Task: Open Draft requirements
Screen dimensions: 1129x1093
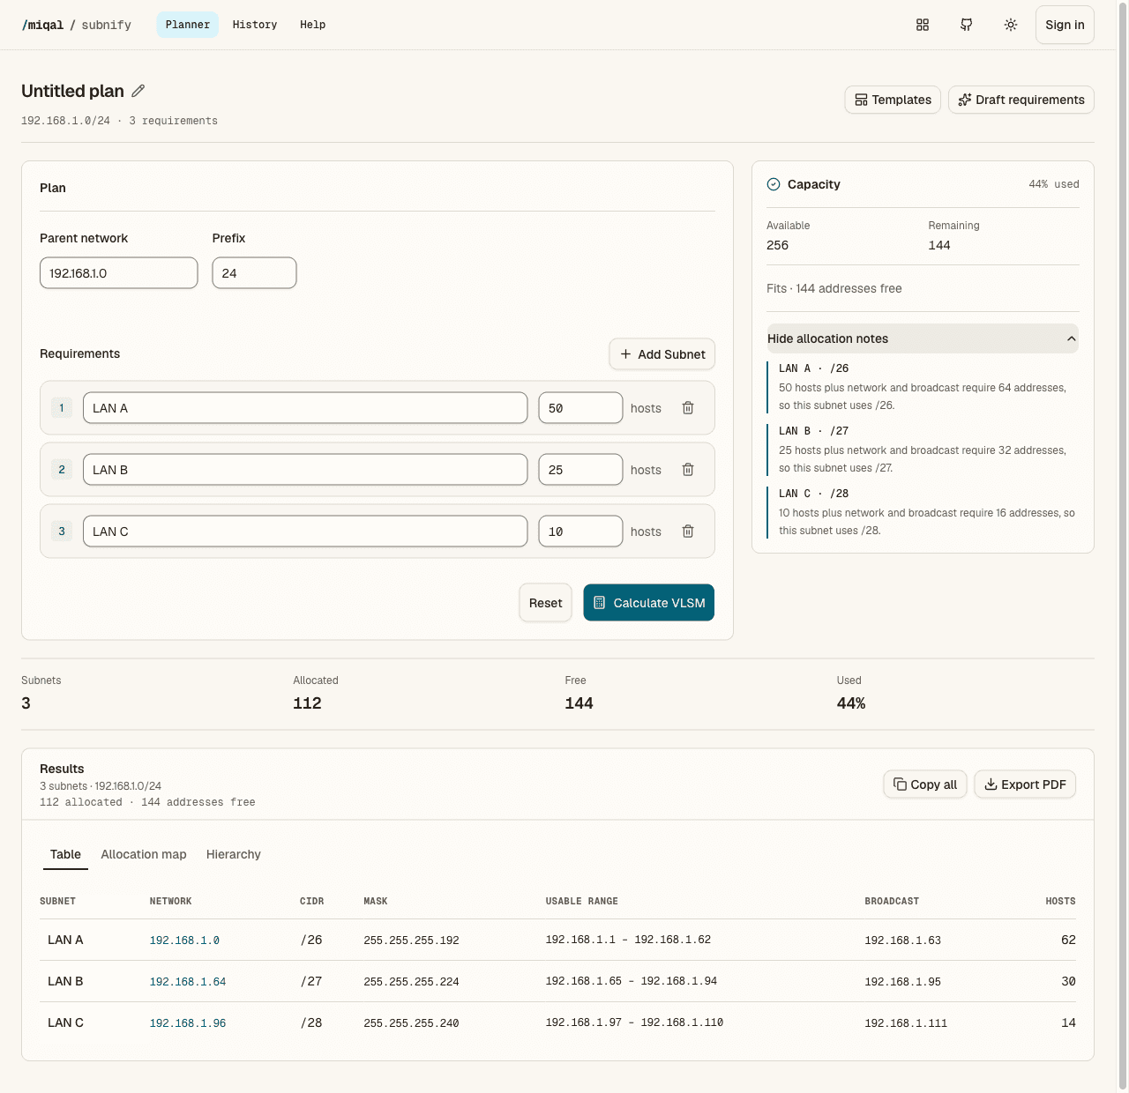Action: (x=1021, y=100)
